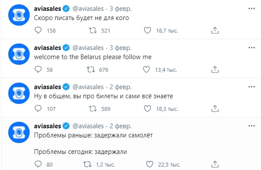Share the 'Скоро писать будет' tweet
The width and height of the screenshot is (261, 170).
pos(215,30)
